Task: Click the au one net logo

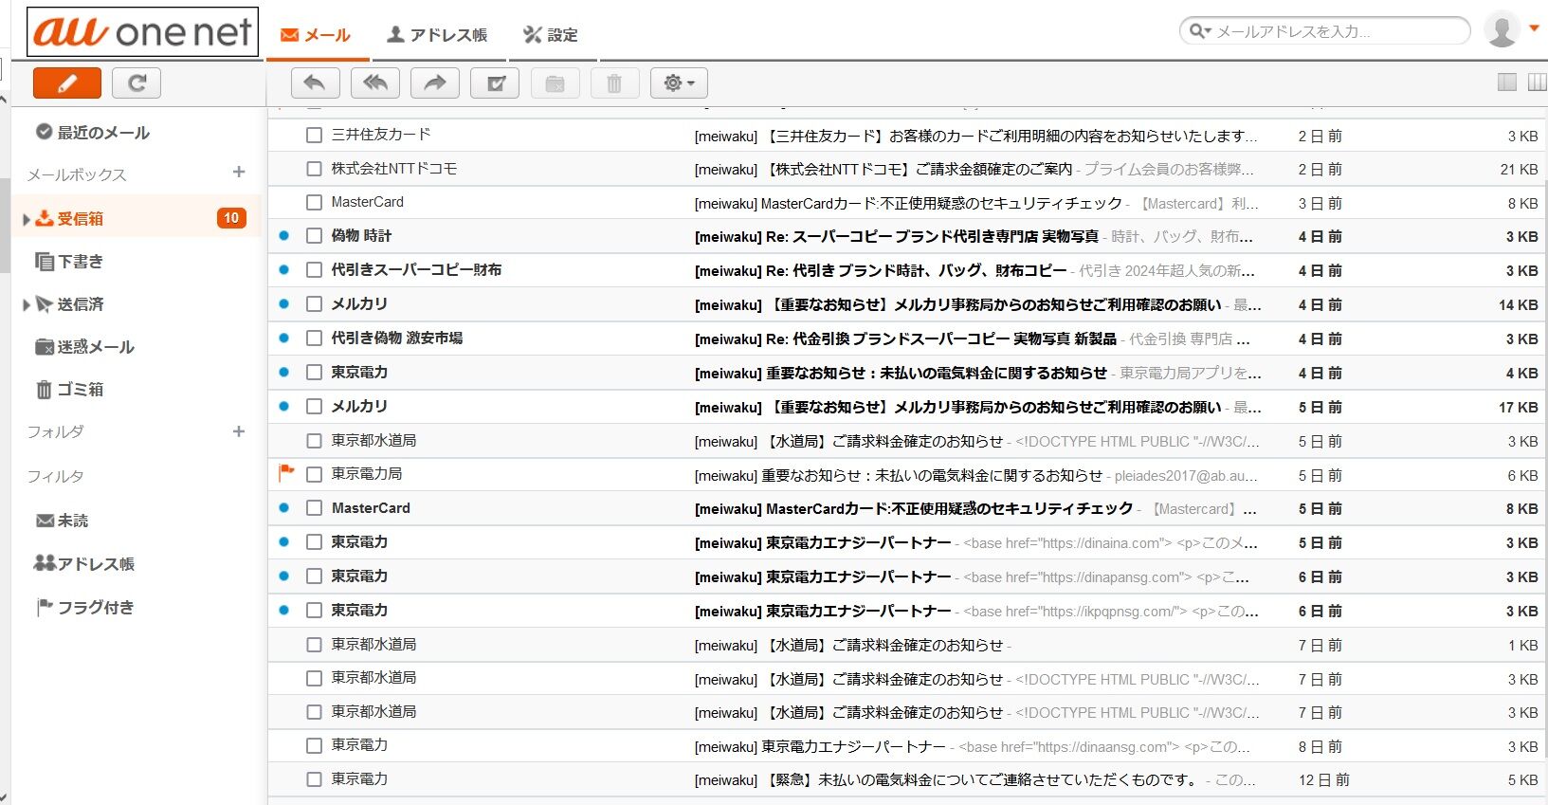Action: point(142,32)
